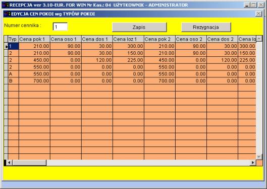Viewport: 267px width, 189px height.
Task: Select the Cena dos 2 column header
Action: (223, 39)
